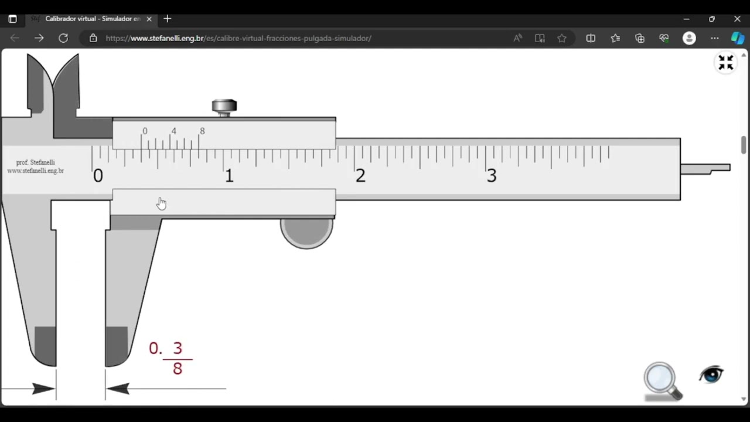Viewport: 750px width, 422px height.
Task: Click the number 3 on main scale
Action: [492, 176]
